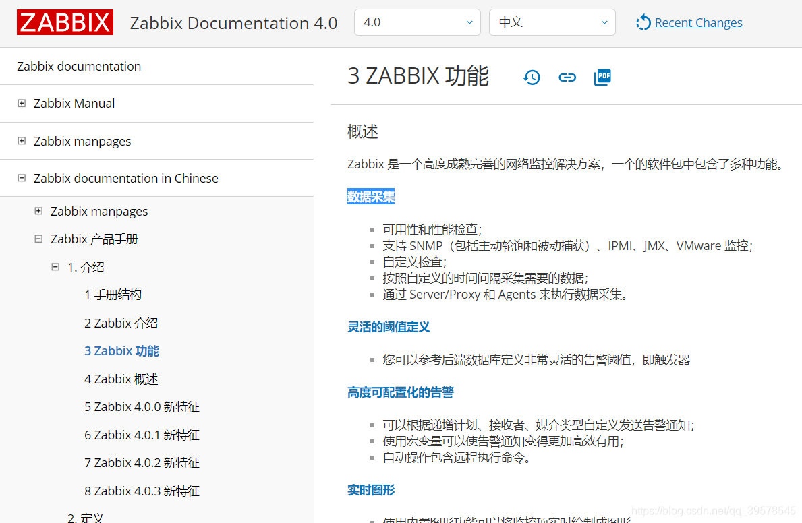Open 6 Zabbix 4.0.1 新特征 page
The image size is (802, 523).
(142, 435)
